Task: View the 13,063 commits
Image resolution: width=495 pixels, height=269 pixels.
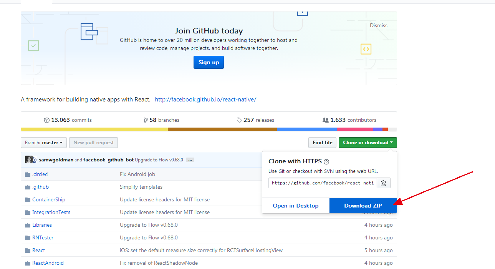Action: click(x=68, y=120)
